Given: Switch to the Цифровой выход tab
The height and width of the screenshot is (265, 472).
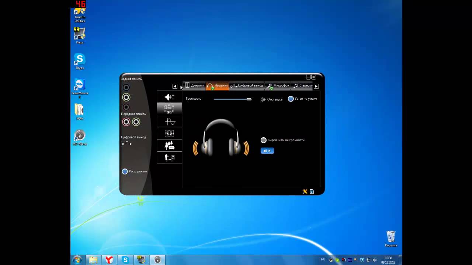Looking at the screenshot, I should 247,85.
